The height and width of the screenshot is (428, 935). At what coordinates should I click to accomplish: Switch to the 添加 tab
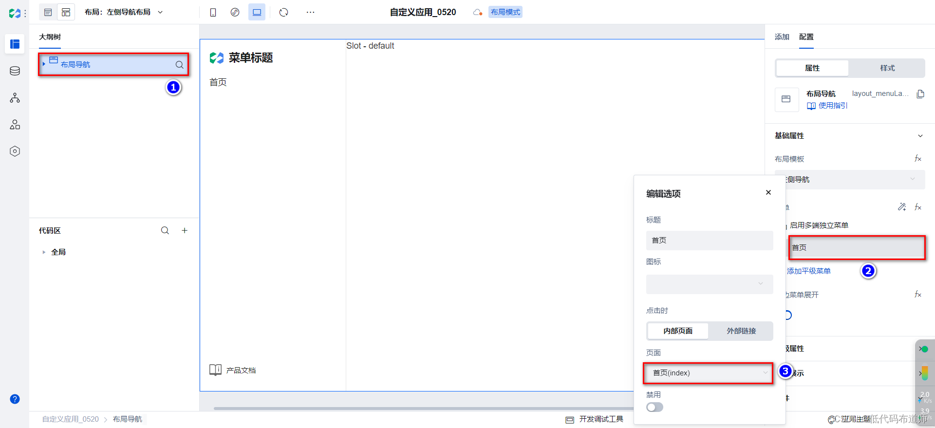tap(782, 37)
